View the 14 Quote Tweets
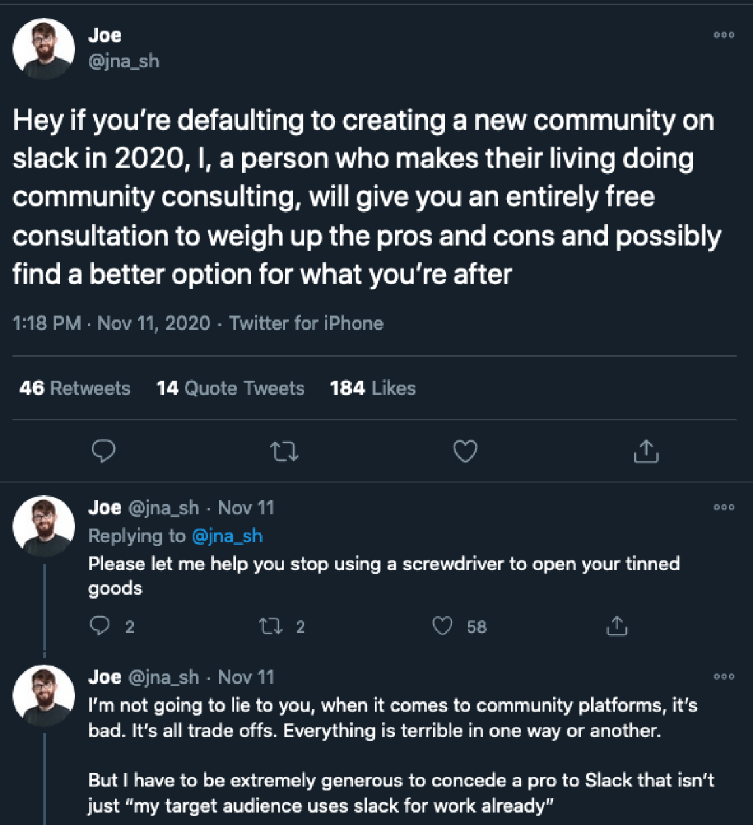This screenshot has height=825, width=753. [230, 388]
